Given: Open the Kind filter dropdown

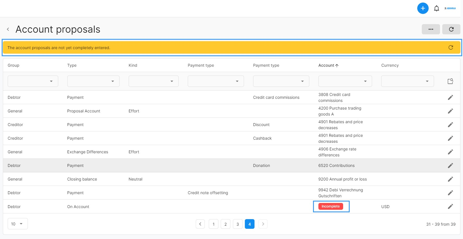Looking at the screenshot, I should point(153,81).
